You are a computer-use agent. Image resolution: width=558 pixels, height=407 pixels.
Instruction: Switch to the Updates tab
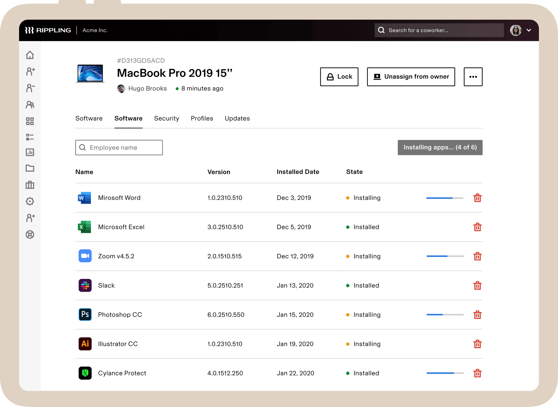237,119
